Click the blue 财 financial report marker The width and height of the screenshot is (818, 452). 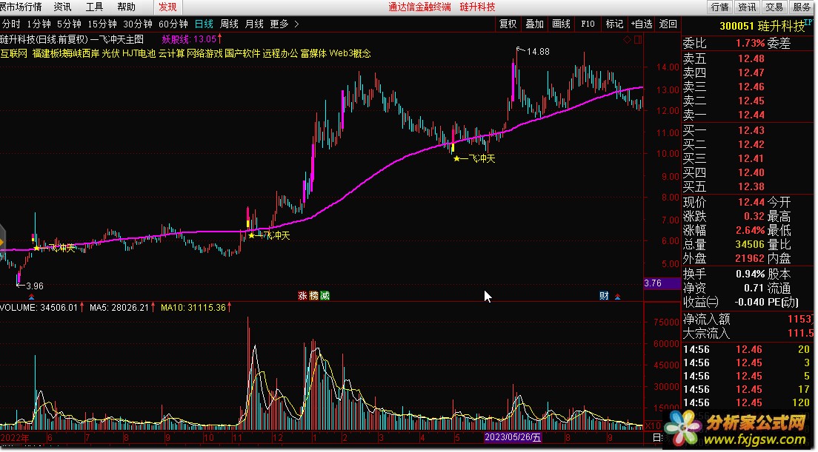(x=604, y=296)
